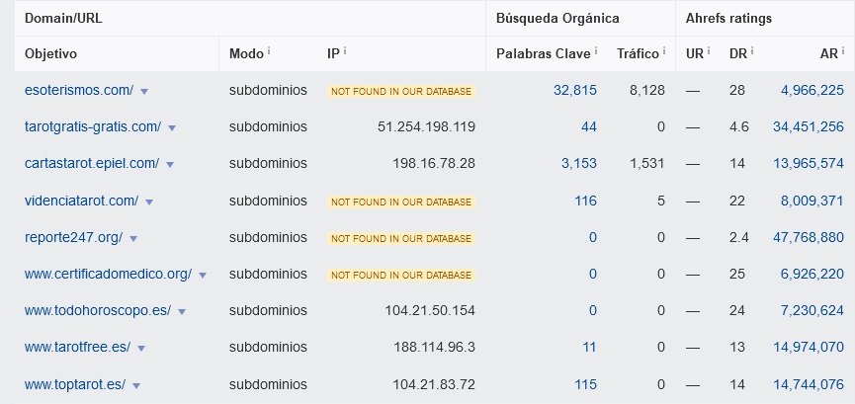
Task: Open dropdown arrow beside tarotgratis-gratis.com/
Action: pos(172,127)
